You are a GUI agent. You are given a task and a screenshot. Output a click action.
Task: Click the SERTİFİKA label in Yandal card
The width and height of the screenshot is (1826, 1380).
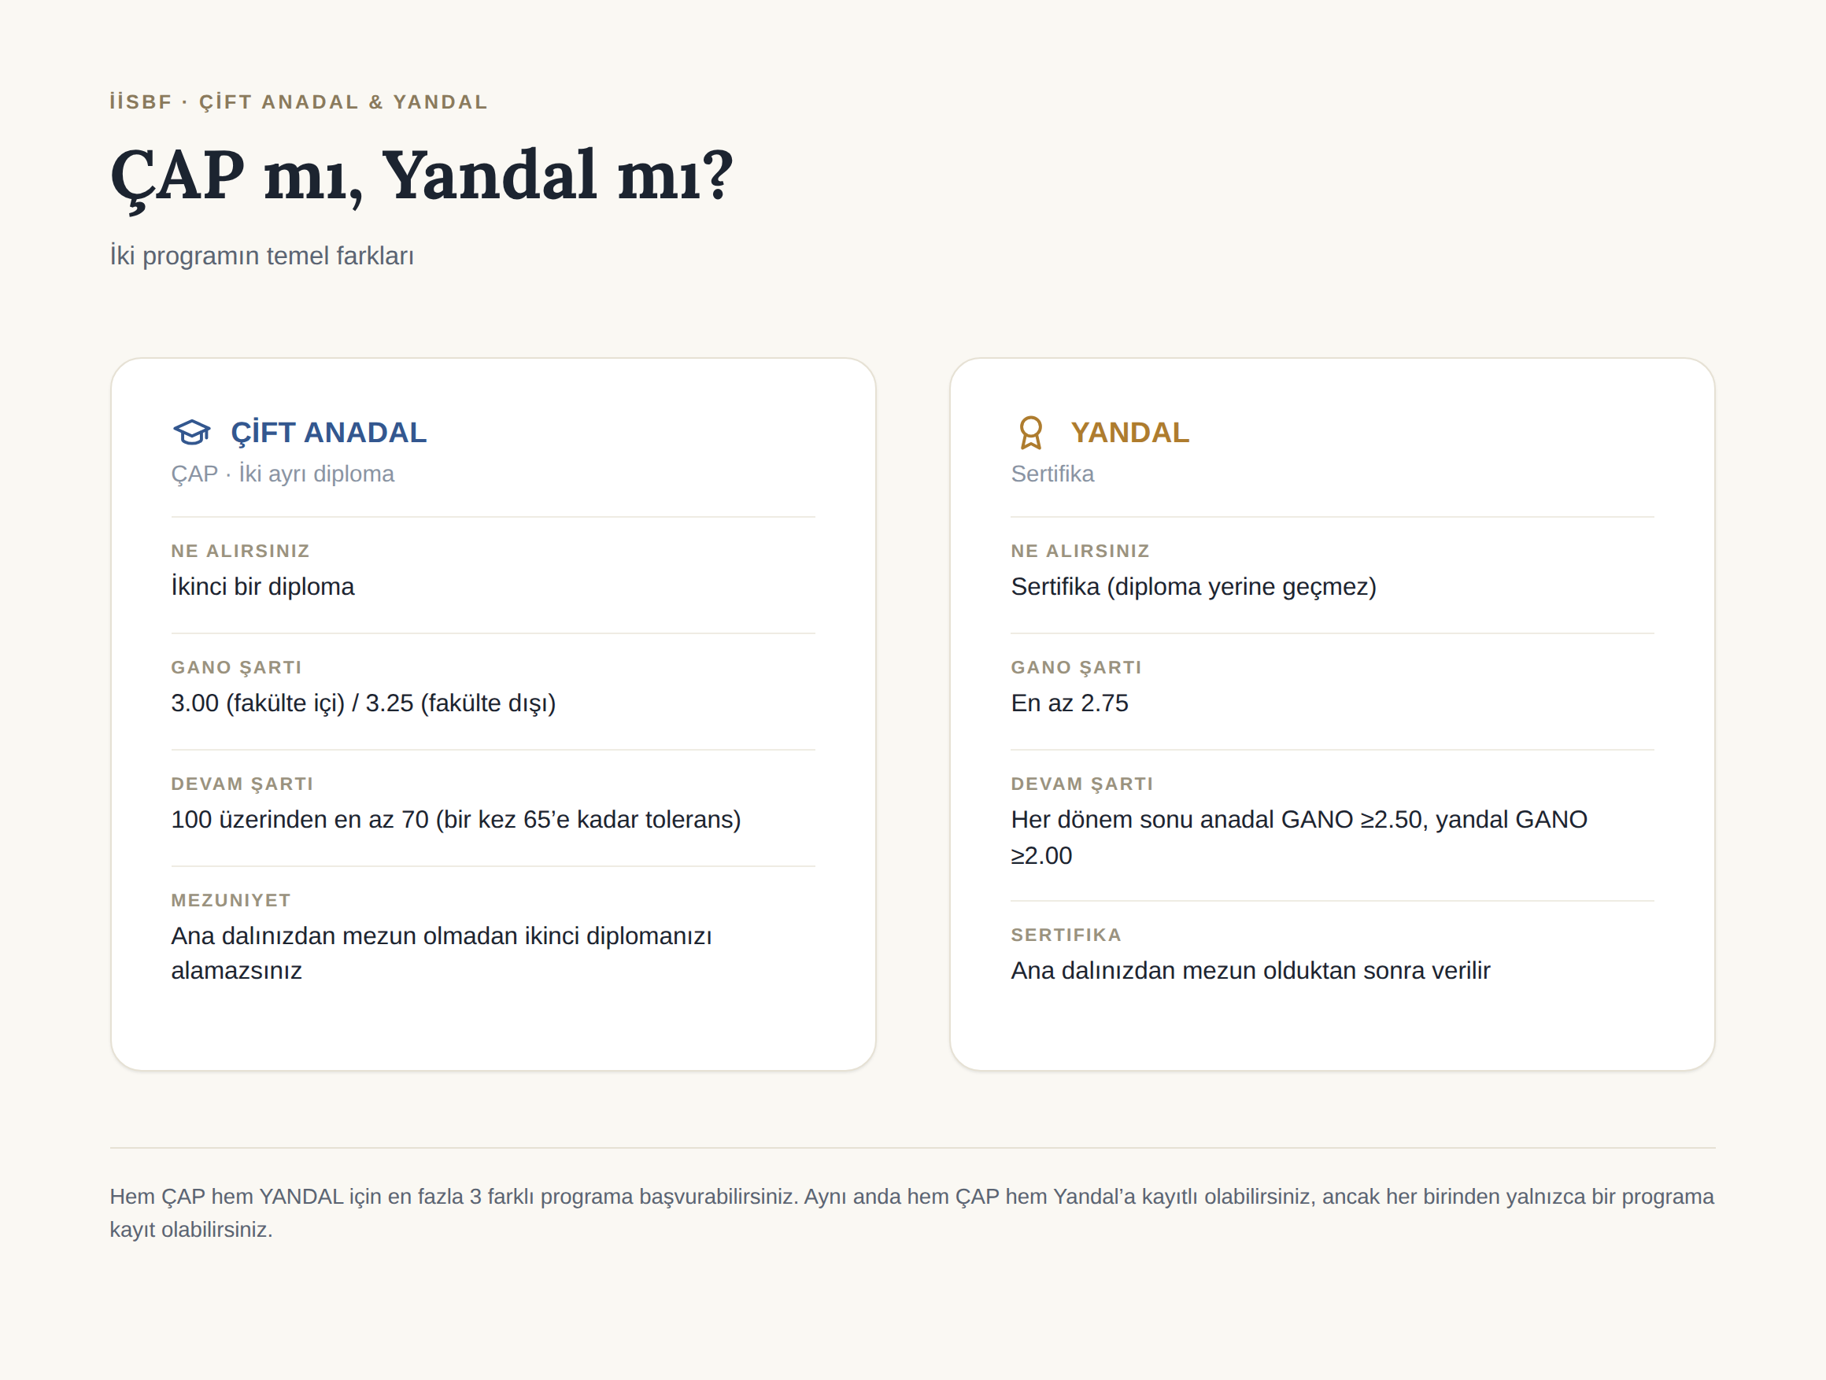pos(1066,935)
